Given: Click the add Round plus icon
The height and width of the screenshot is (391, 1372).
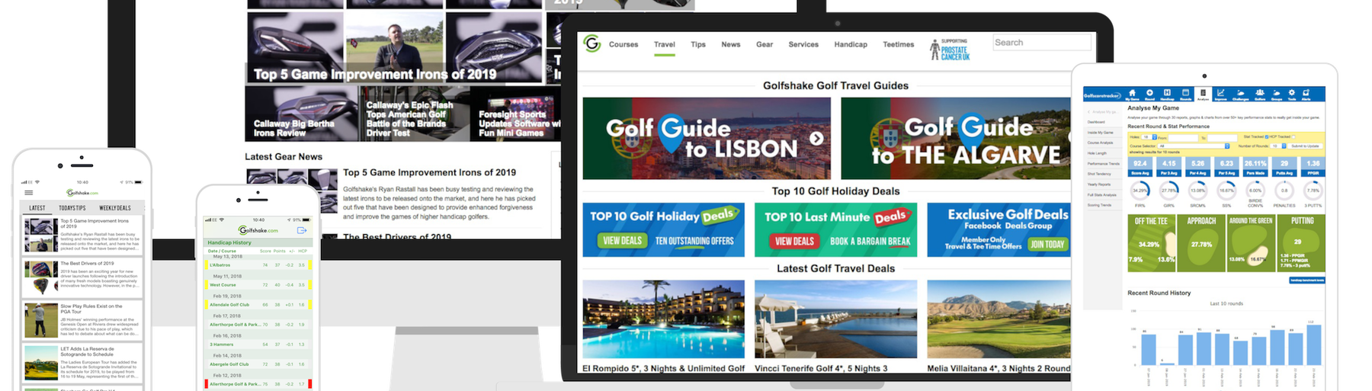Looking at the screenshot, I should click(1149, 94).
